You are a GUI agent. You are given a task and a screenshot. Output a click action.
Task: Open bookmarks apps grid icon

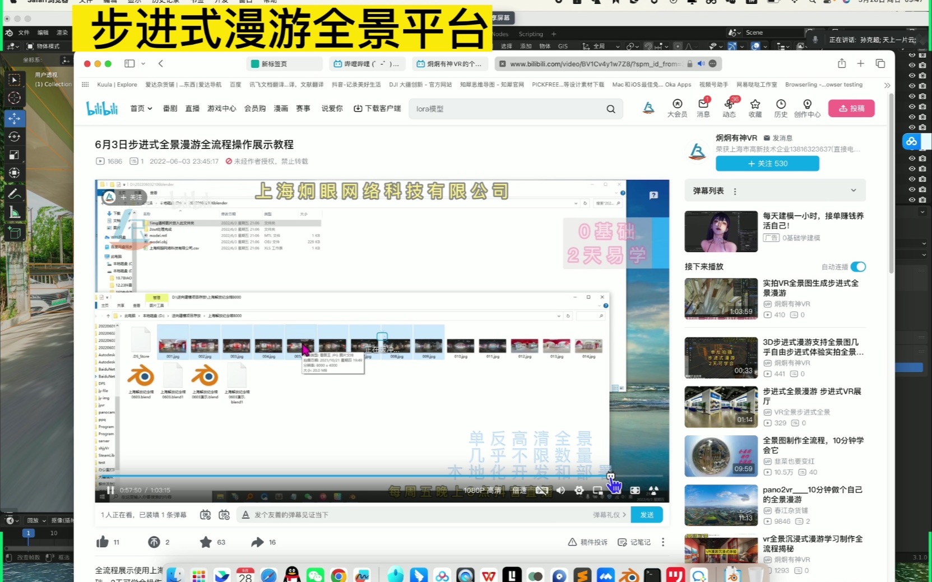pyautogui.click(x=85, y=85)
